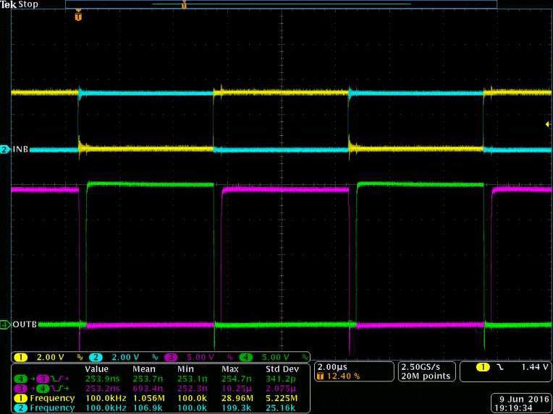
Task: Select the yellow channel 1 badge in scale readout
Action: [x=20, y=358]
